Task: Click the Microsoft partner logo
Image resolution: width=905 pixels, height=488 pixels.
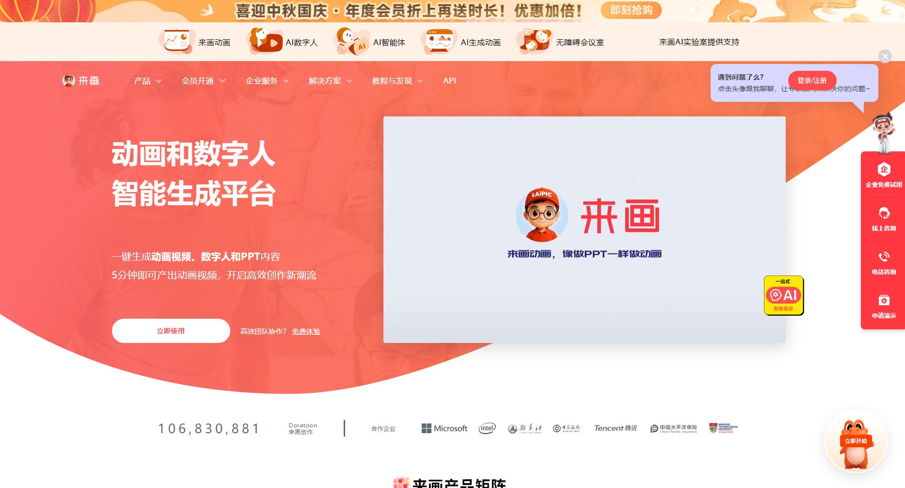Action: pyautogui.click(x=445, y=428)
